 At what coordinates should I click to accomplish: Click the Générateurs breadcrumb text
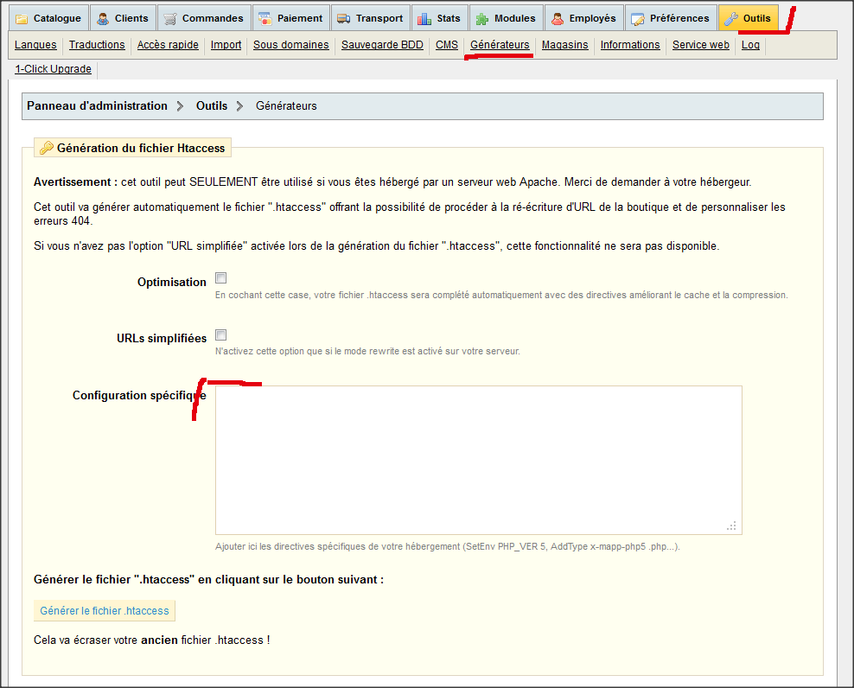coord(286,105)
